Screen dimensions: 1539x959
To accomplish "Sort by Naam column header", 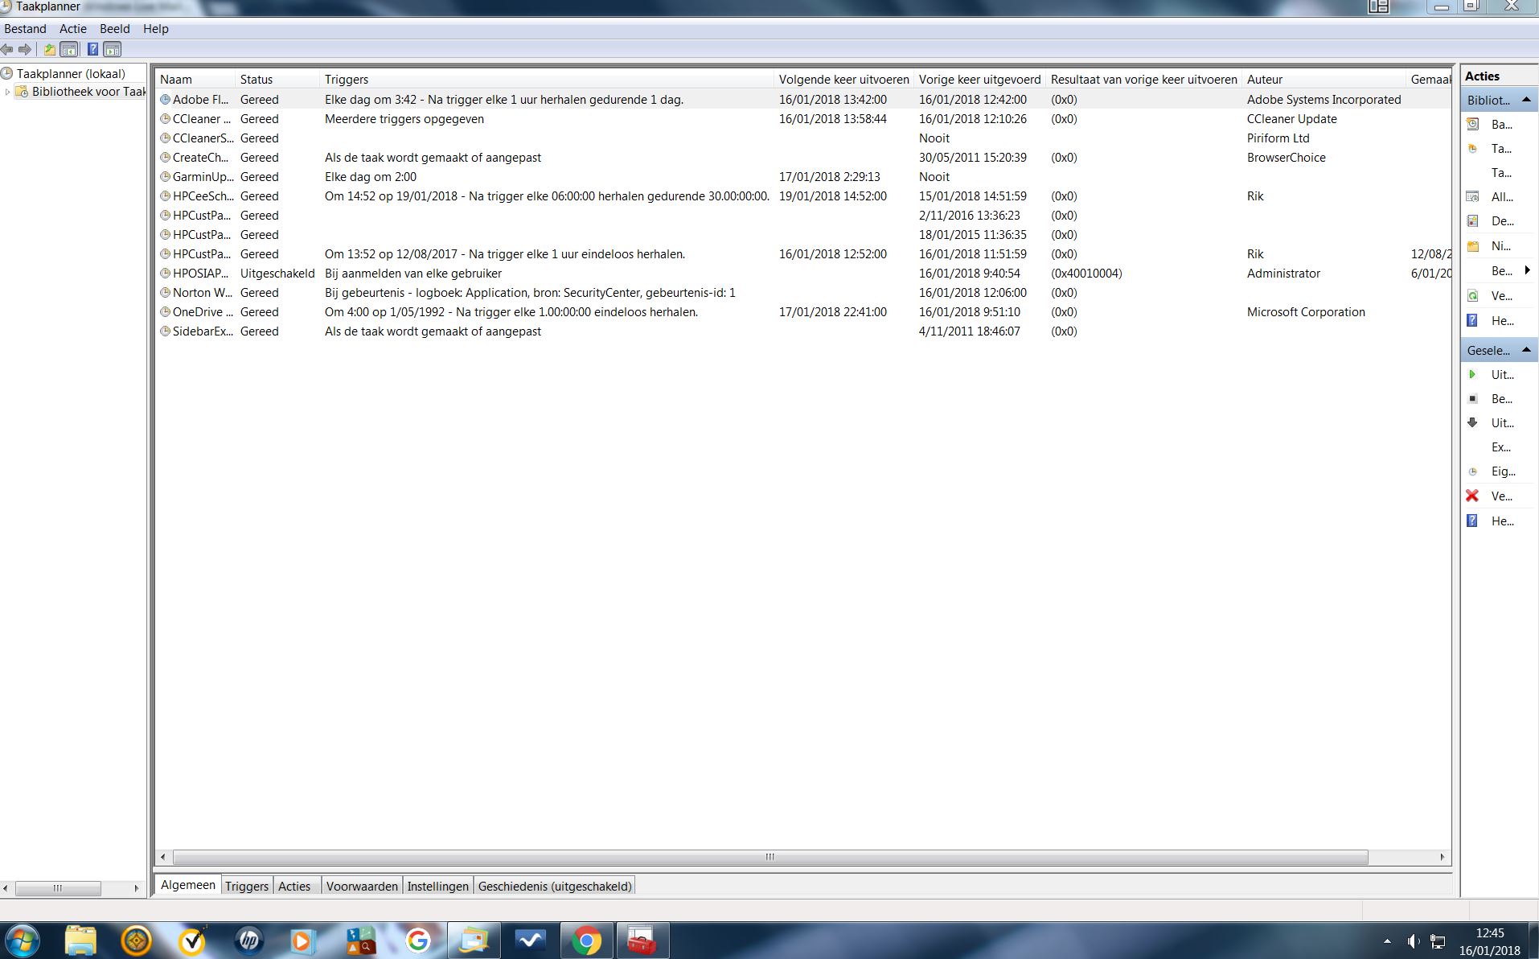I will point(195,79).
